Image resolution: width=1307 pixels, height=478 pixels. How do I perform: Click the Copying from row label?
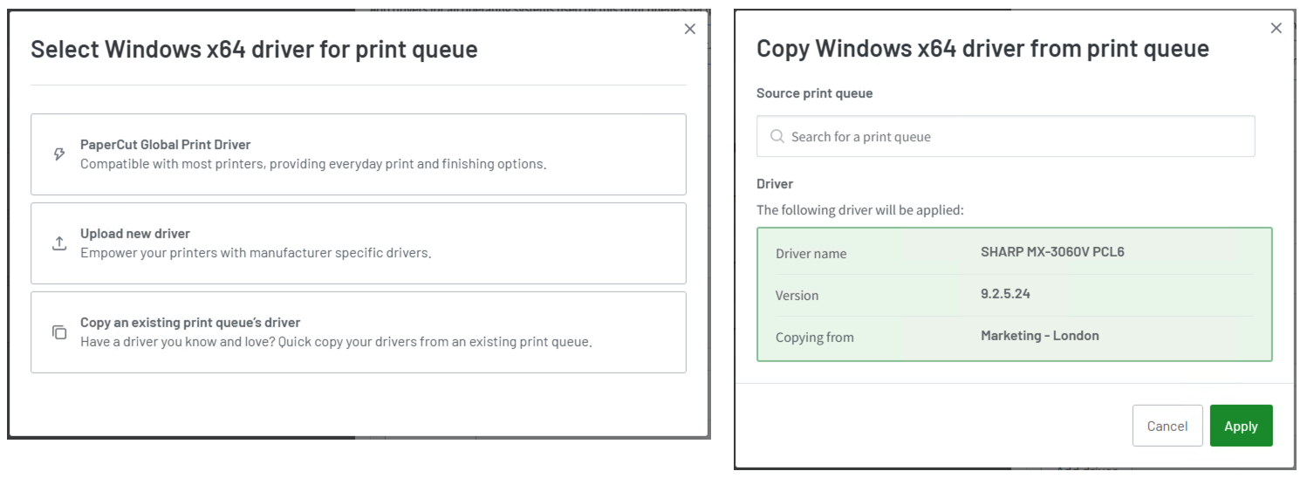pyautogui.click(x=814, y=338)
